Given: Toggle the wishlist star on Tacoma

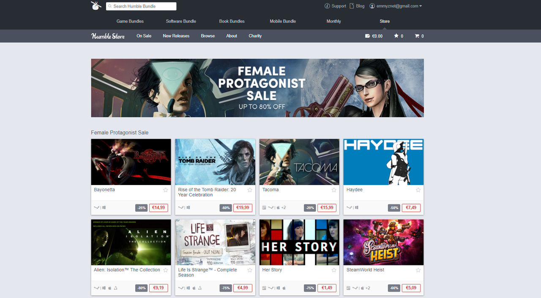Looking at the screenshot, I should tap(334, 190).
